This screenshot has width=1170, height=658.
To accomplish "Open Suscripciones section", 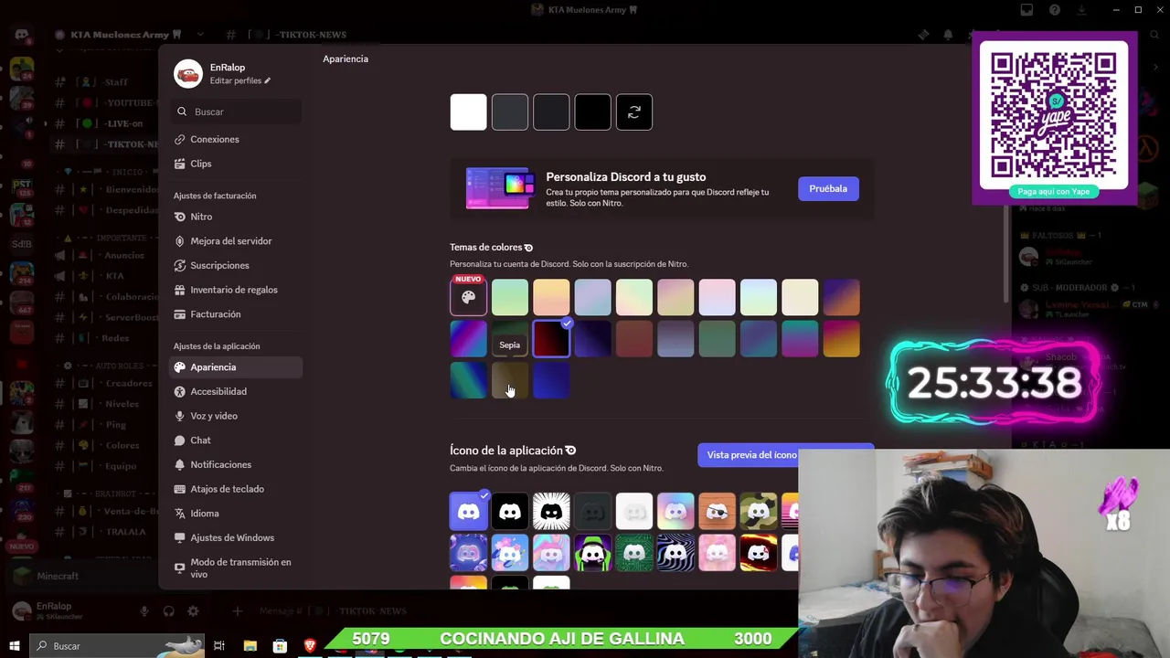I will coord(236,265).
